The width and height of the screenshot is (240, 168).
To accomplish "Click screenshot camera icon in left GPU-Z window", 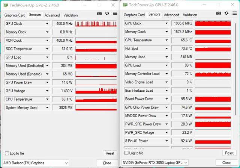I will [x=99, y=14].
